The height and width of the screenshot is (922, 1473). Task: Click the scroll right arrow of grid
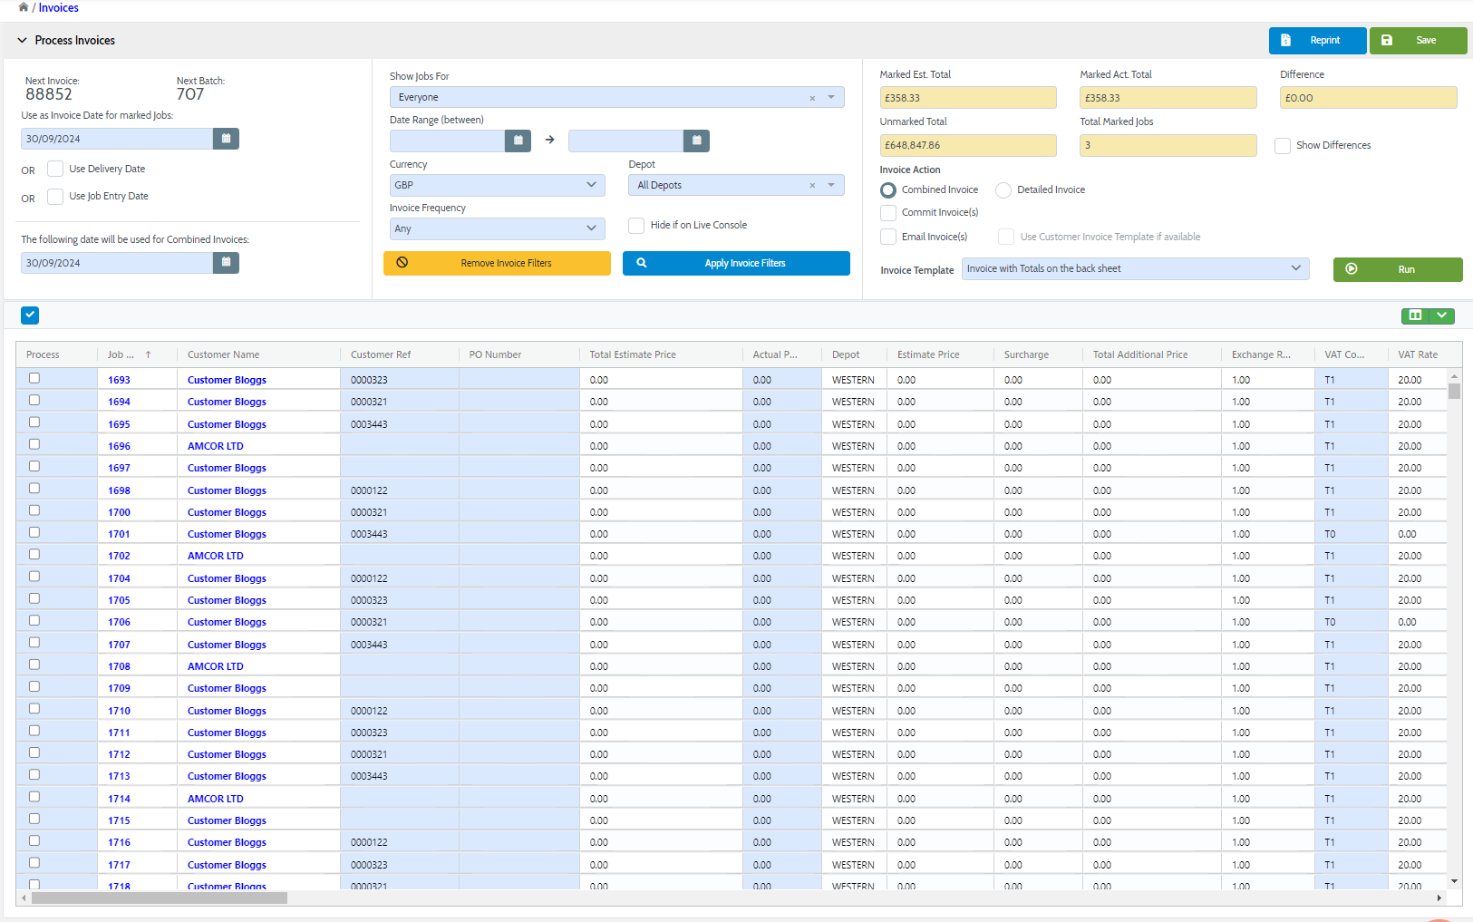[1439, 898]
